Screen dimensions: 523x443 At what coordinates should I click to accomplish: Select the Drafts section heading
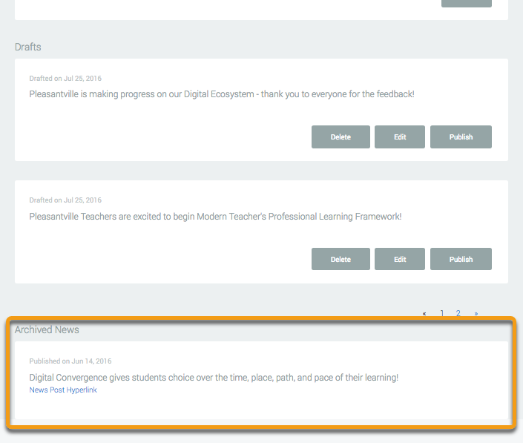(28, 47)
